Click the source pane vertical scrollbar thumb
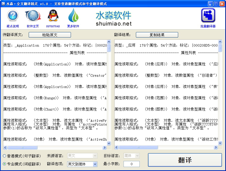This screenshot has height=171, width=226. click(109, 48)
